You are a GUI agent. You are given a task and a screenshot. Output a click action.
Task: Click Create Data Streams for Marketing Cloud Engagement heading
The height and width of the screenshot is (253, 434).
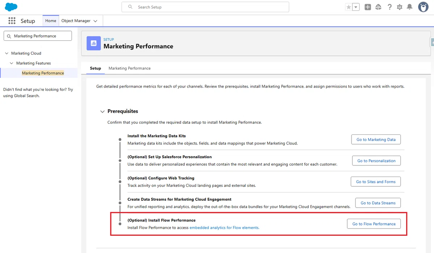coord(179,199)
